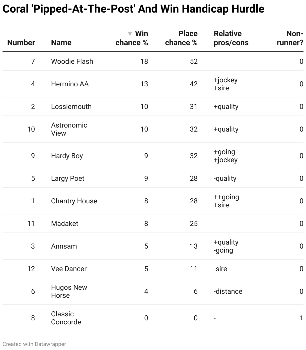
Task: Sort table by Name column header
Action: [x=61, y=43]
